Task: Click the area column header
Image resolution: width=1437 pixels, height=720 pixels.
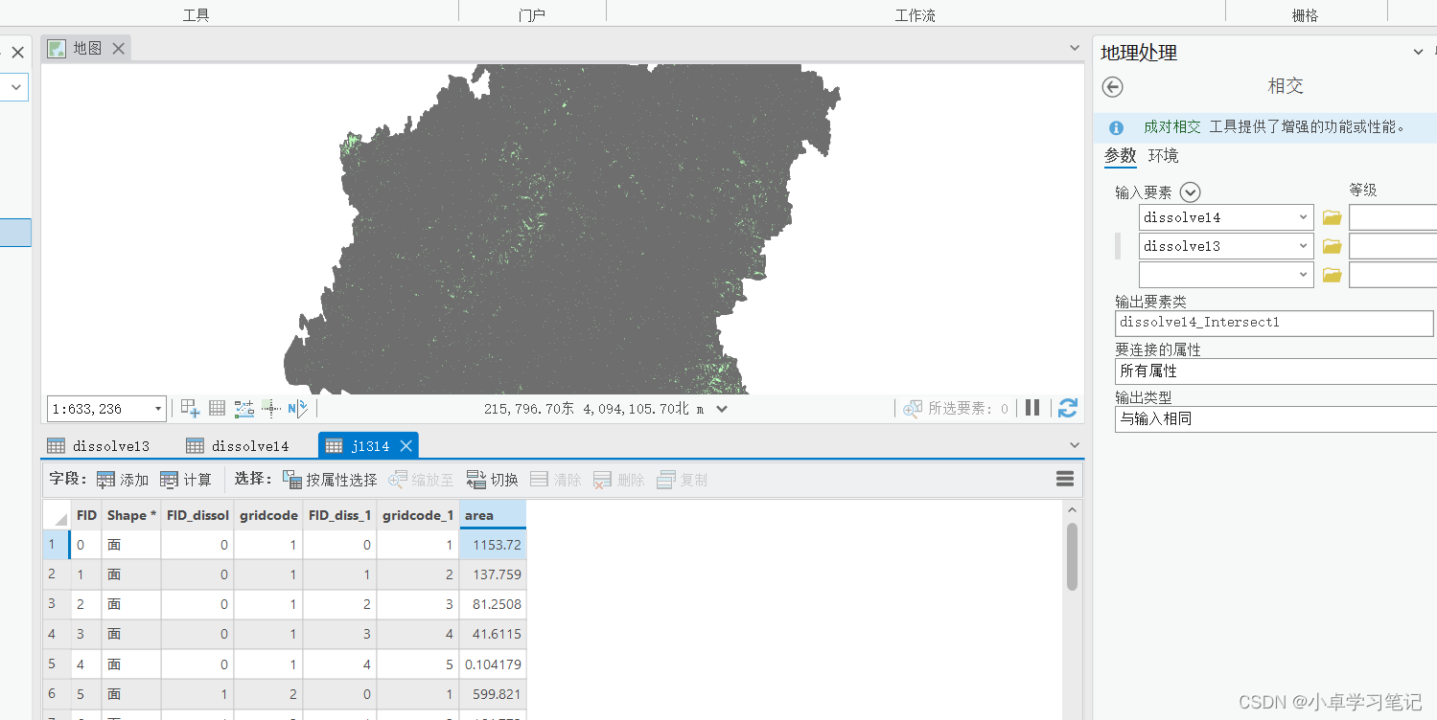Action: coord(493,515)
